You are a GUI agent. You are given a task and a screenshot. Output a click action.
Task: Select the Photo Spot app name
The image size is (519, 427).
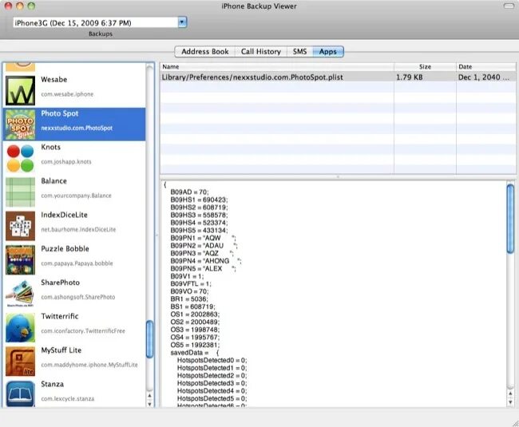point(60,113)
